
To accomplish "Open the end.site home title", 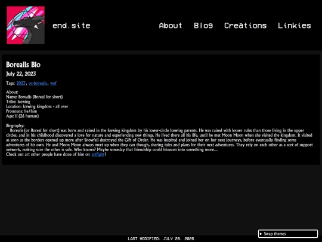I will pyautogui.click(x=72, y=26).
